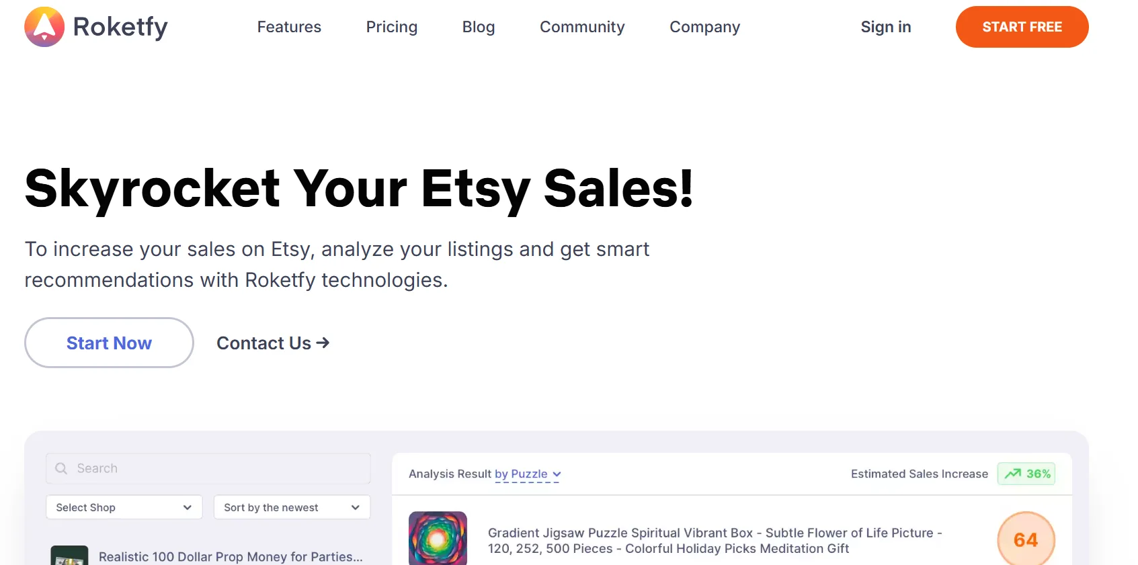This screenshot has height=565, width=1138.
Task: Click the Sign in link
Action: (x=885, y=27)
